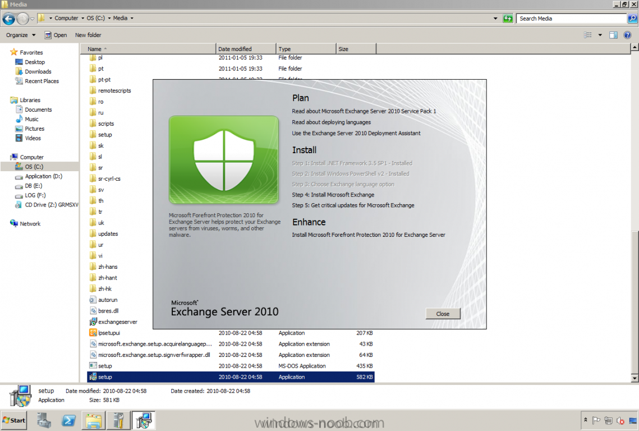Click Install Microsoft Forefront Protection 2010 link

369,235
